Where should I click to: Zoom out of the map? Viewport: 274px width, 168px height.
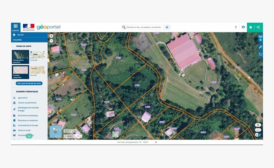pos(51,41)
